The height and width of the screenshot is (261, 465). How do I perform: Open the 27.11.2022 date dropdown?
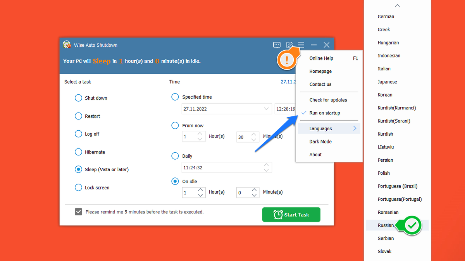point(266,109)
